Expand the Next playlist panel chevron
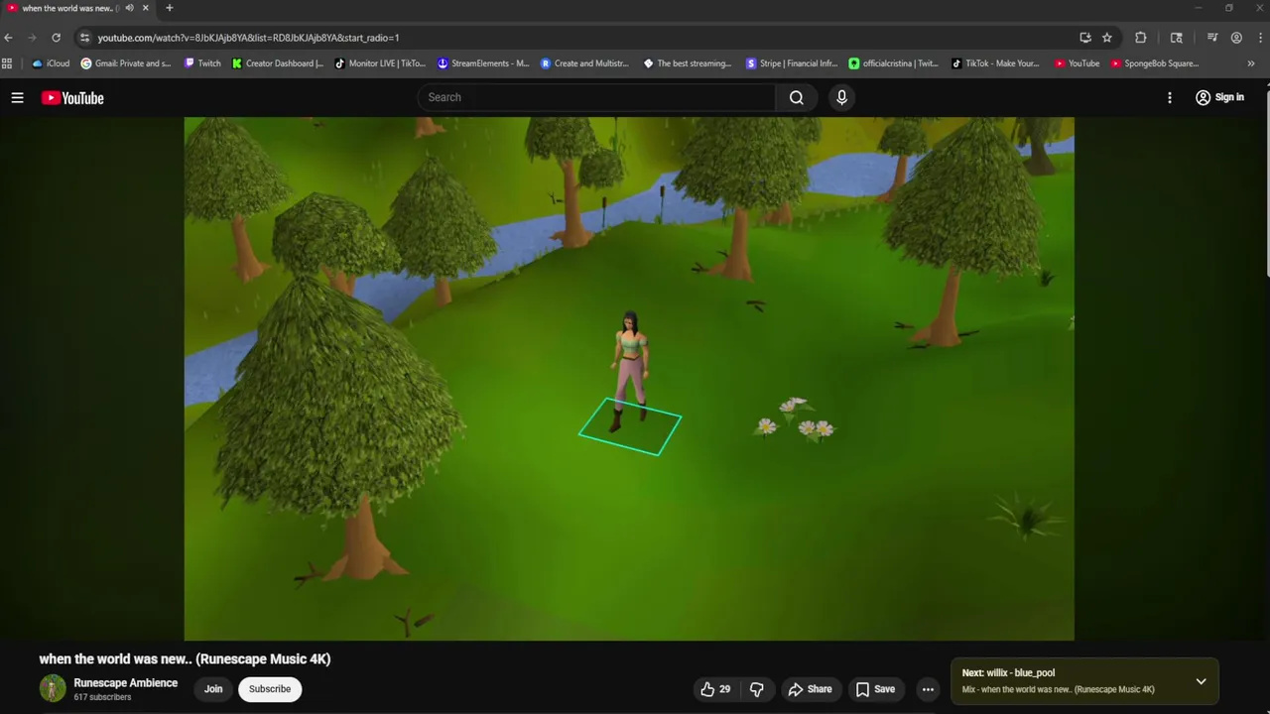The height and width of the screenshot is (714, 1270). (1201, 681)
